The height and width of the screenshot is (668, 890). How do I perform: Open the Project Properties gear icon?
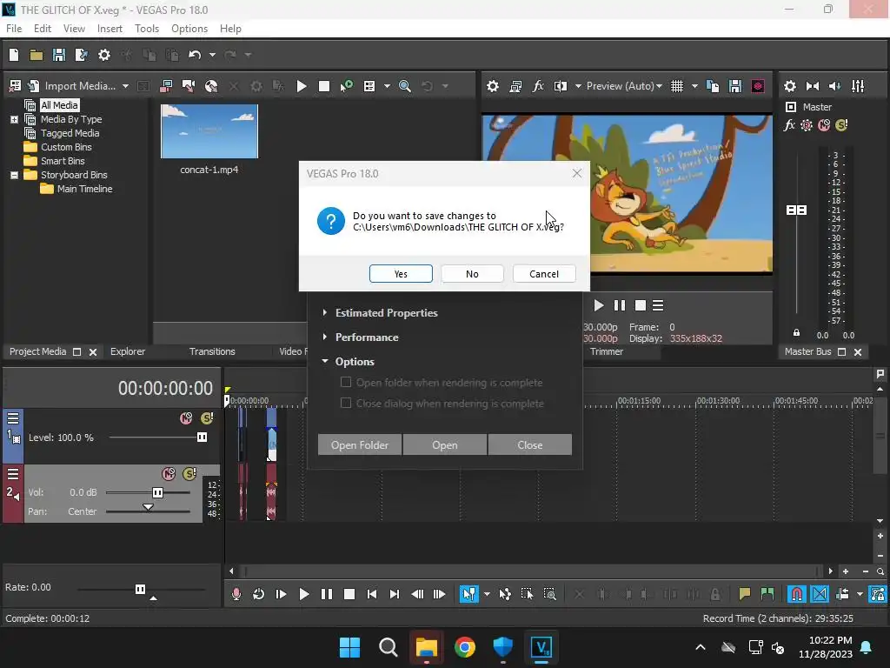pos(104,55)
